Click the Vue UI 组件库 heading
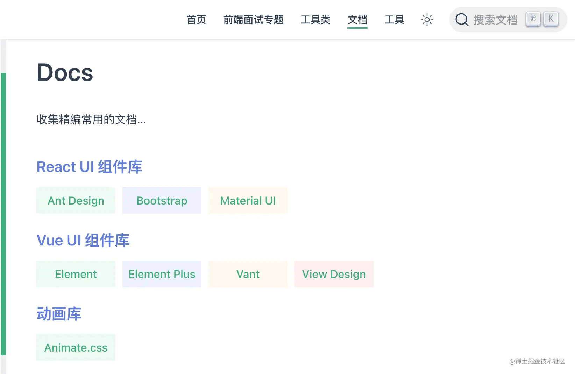Image resolution: width=575 pixels, height=374 pixels. point(83,240)
